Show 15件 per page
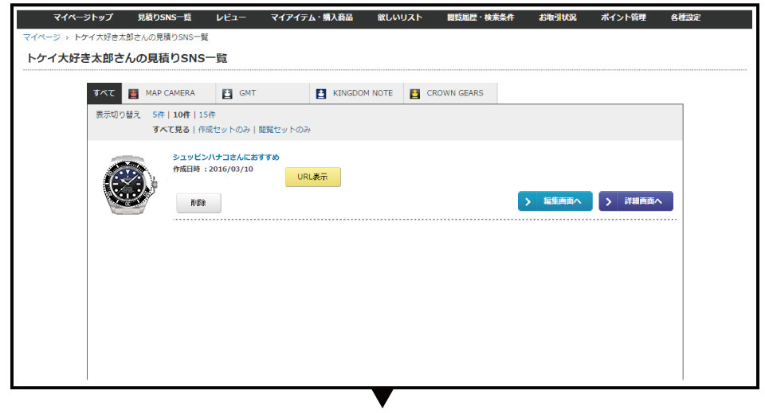 click(207, 115)
